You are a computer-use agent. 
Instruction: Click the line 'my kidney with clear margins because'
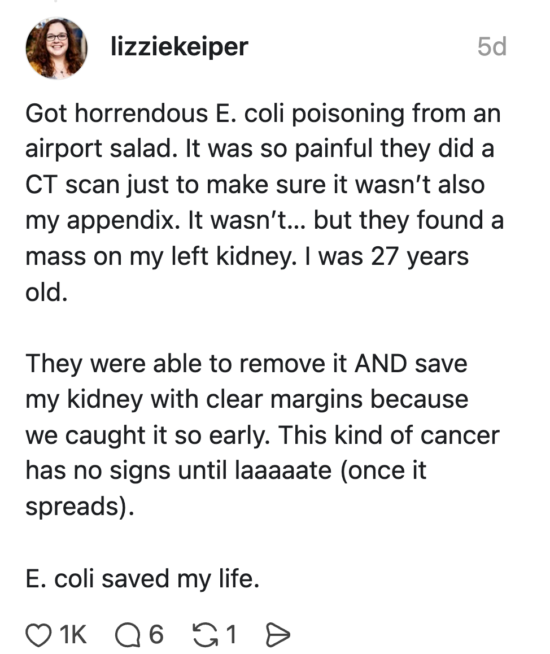pos(247,400)
